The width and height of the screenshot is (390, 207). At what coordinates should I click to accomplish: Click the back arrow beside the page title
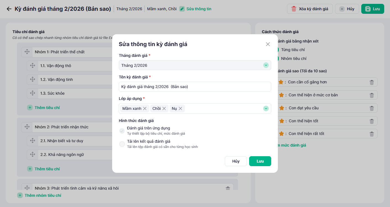click(x=9, y=9)
